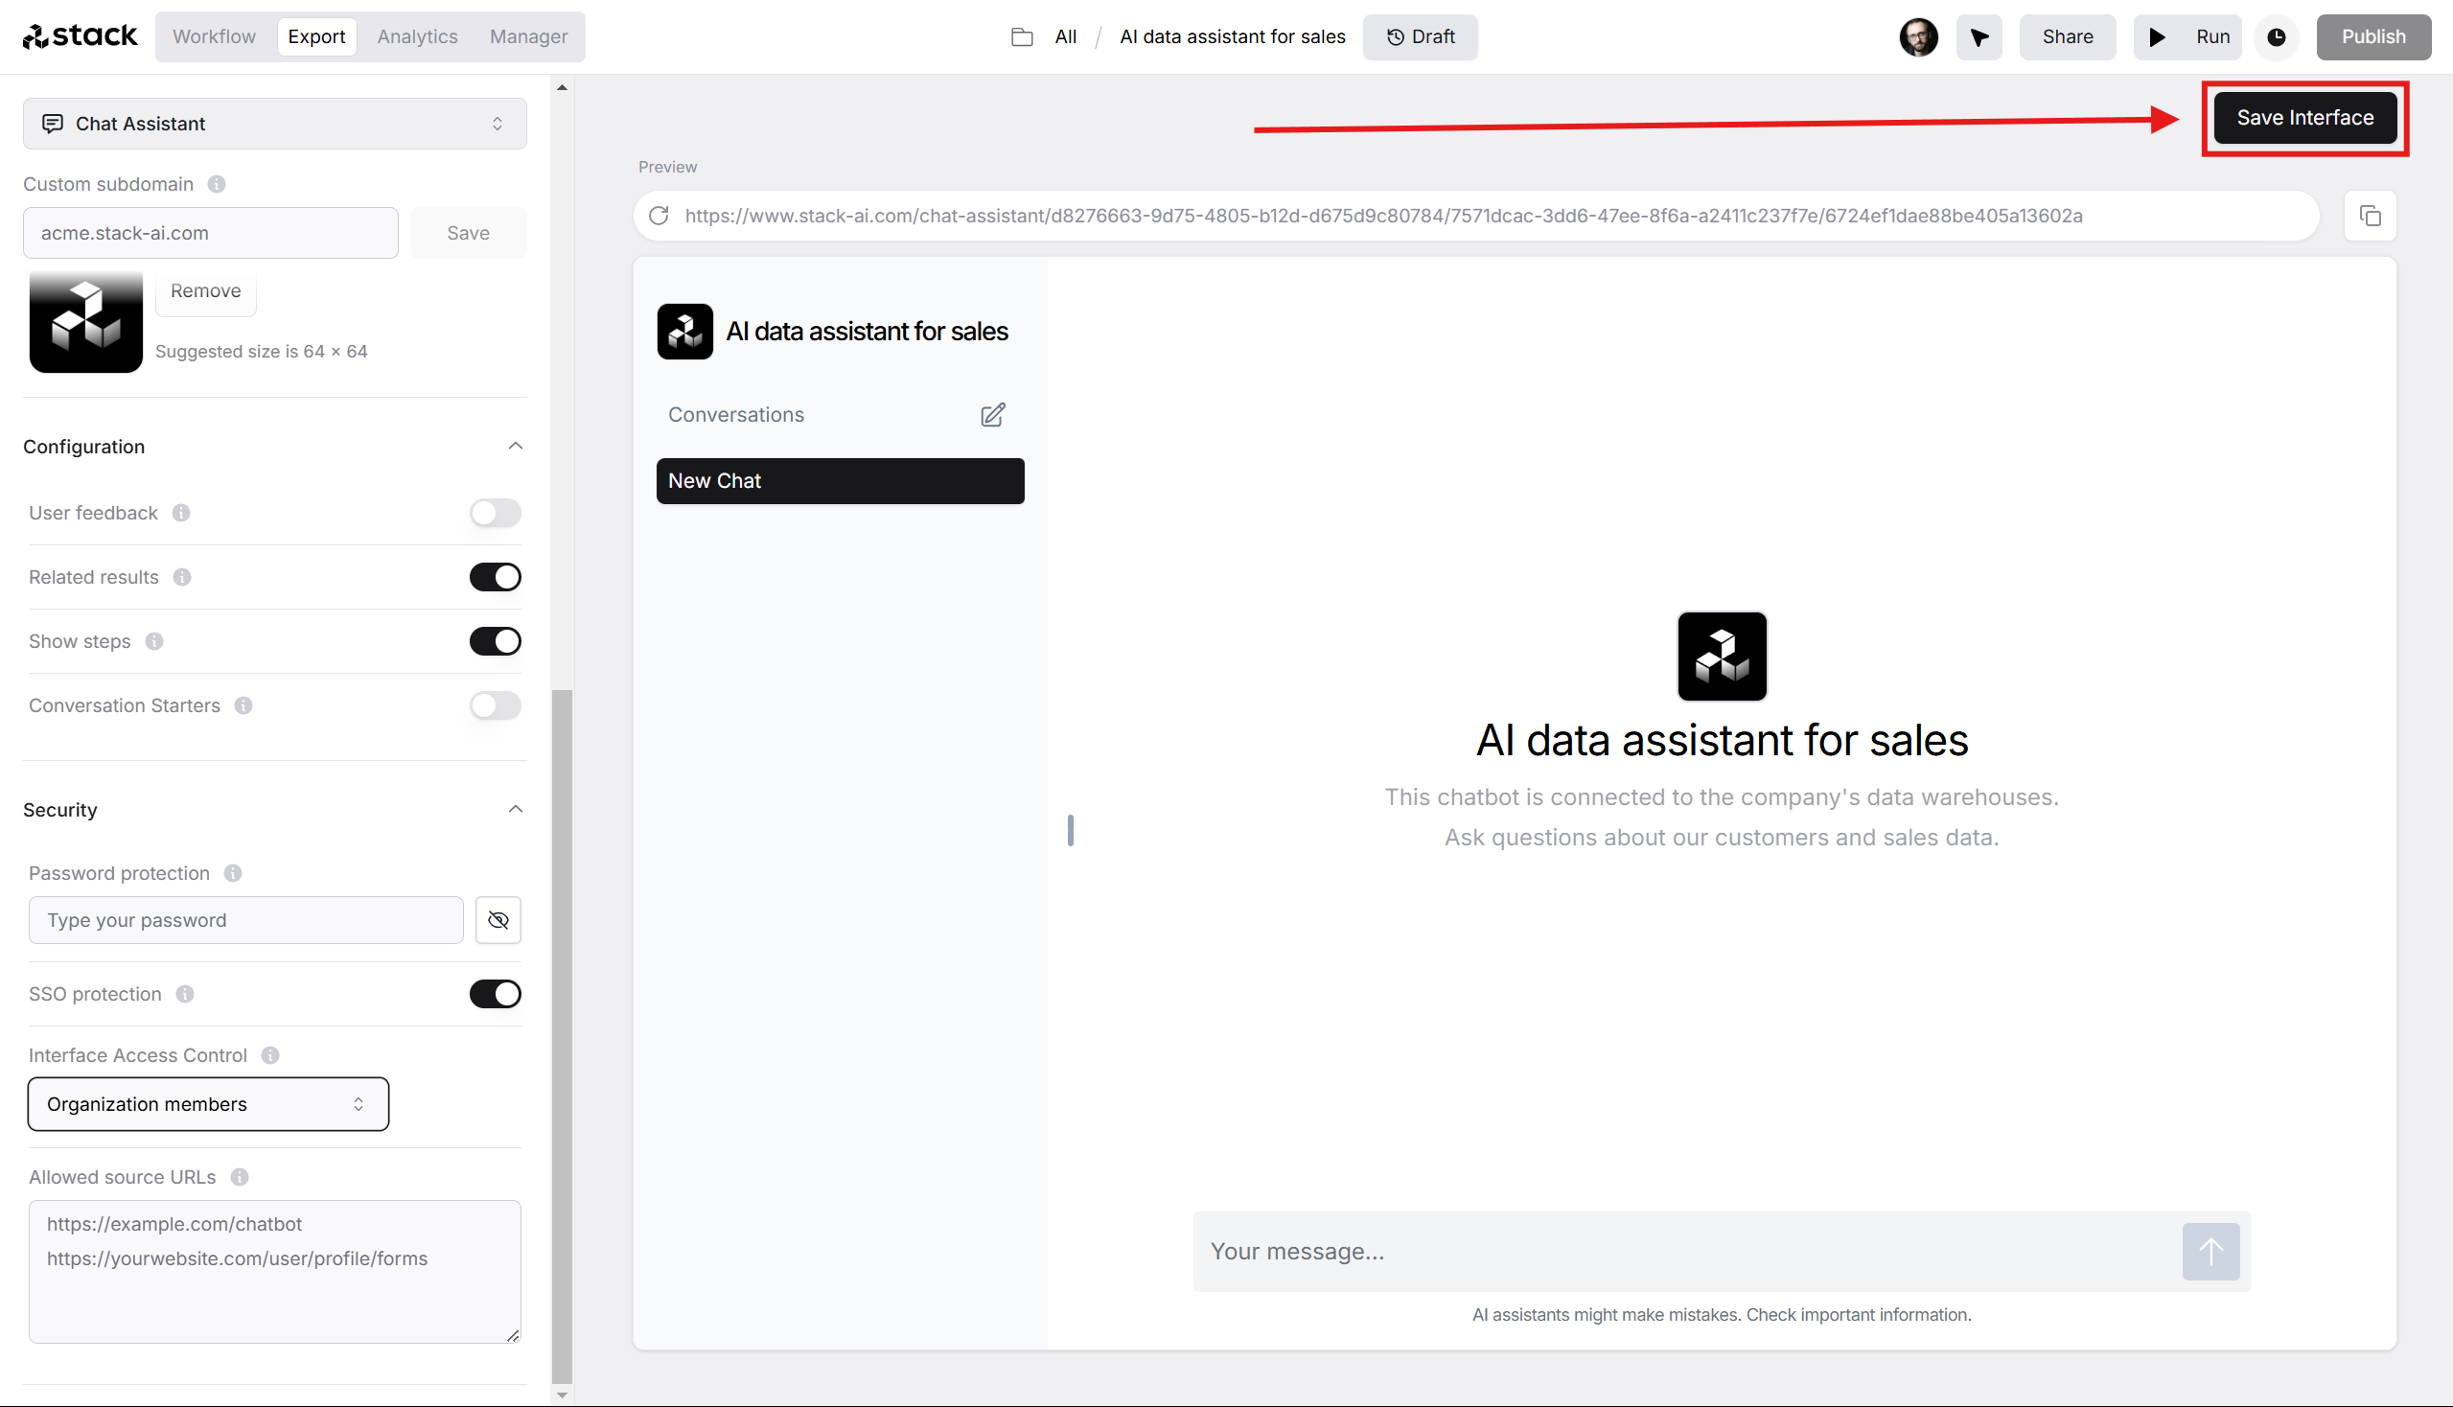This screenshot has width=2453, height=1407.
Task: Click the refresh/reload URL icon
Action: coord(659,216)
